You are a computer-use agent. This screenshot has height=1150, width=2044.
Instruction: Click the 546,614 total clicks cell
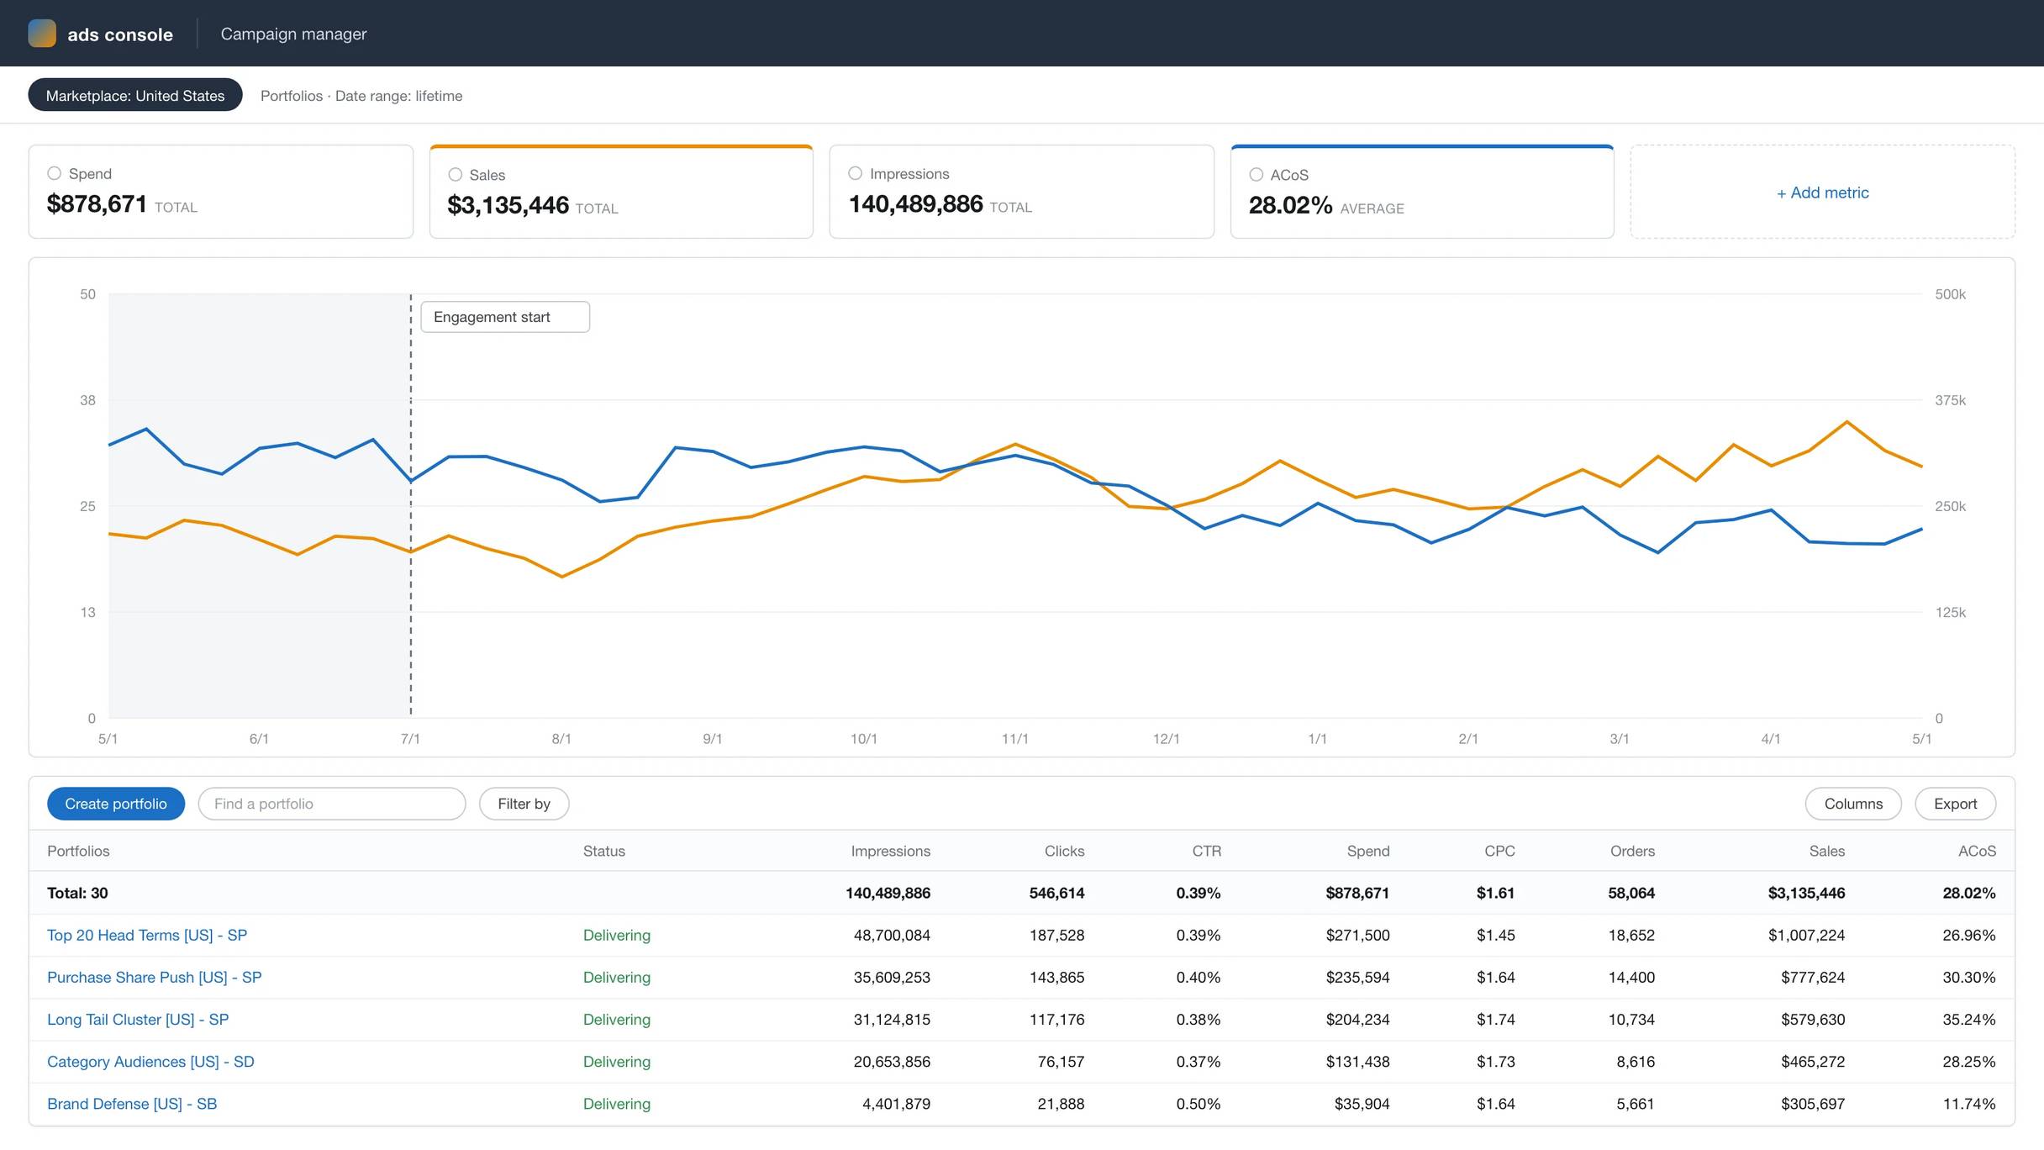click(x=1056, y=893)
